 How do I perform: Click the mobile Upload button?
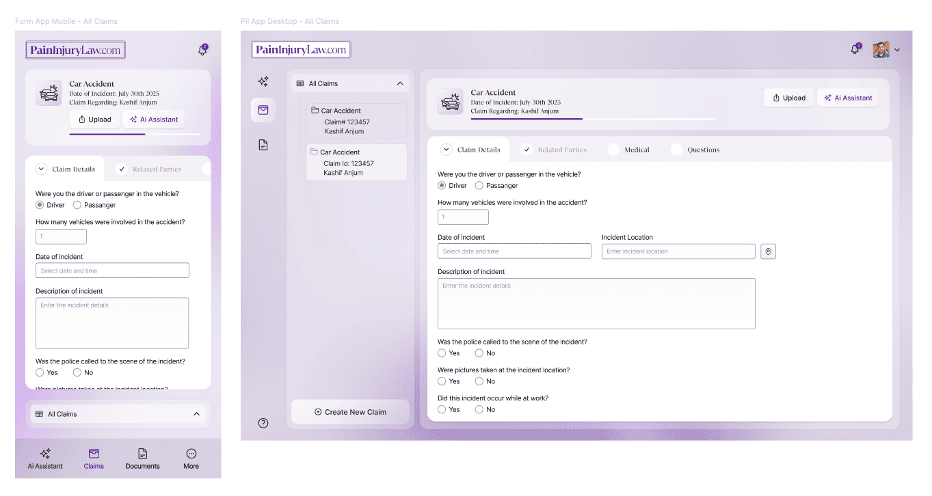click(x=94, y=120)
